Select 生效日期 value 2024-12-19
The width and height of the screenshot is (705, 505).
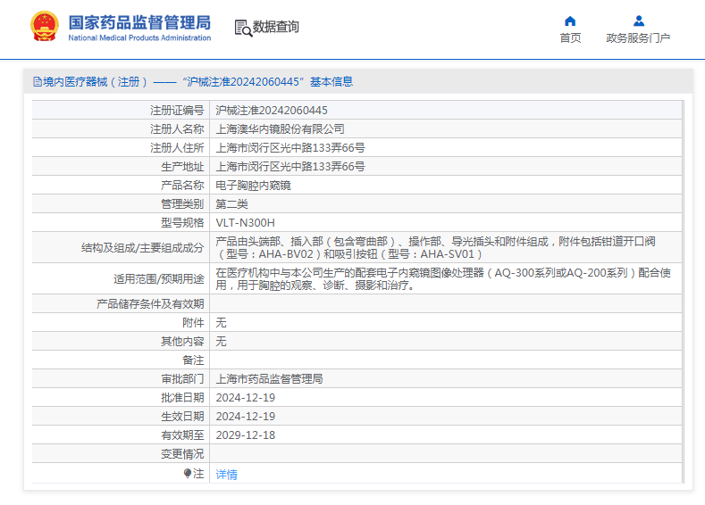click(246, 417)
